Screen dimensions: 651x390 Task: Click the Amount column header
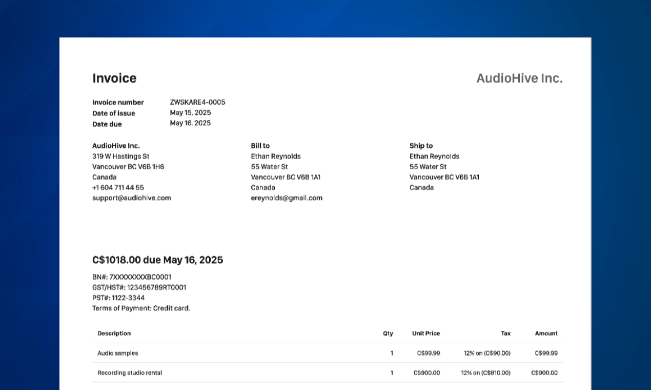pos(546,334)
